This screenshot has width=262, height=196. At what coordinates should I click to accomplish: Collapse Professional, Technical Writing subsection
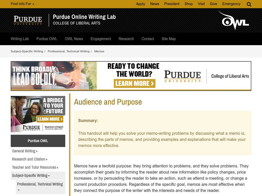click(40, 187)
